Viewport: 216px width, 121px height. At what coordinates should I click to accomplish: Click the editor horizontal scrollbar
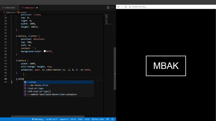tap(48, 117)
